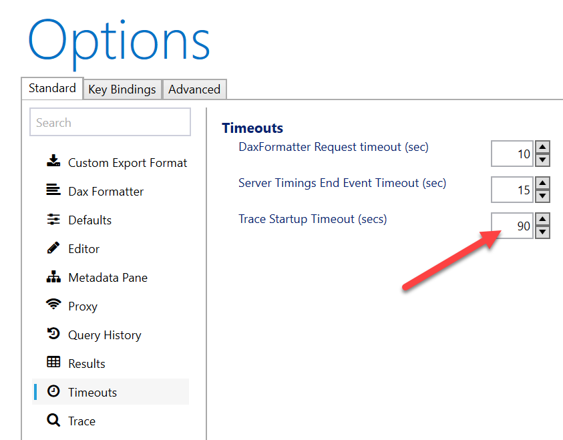Edit the Trace Startup Timeout 90 value
This screenshot has height=440, width=563.
click(x=512, y=226)
